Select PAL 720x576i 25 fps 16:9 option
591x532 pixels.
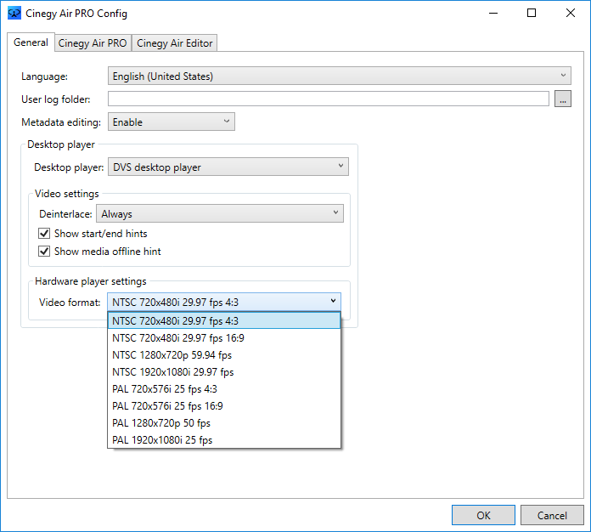point(224,405)
